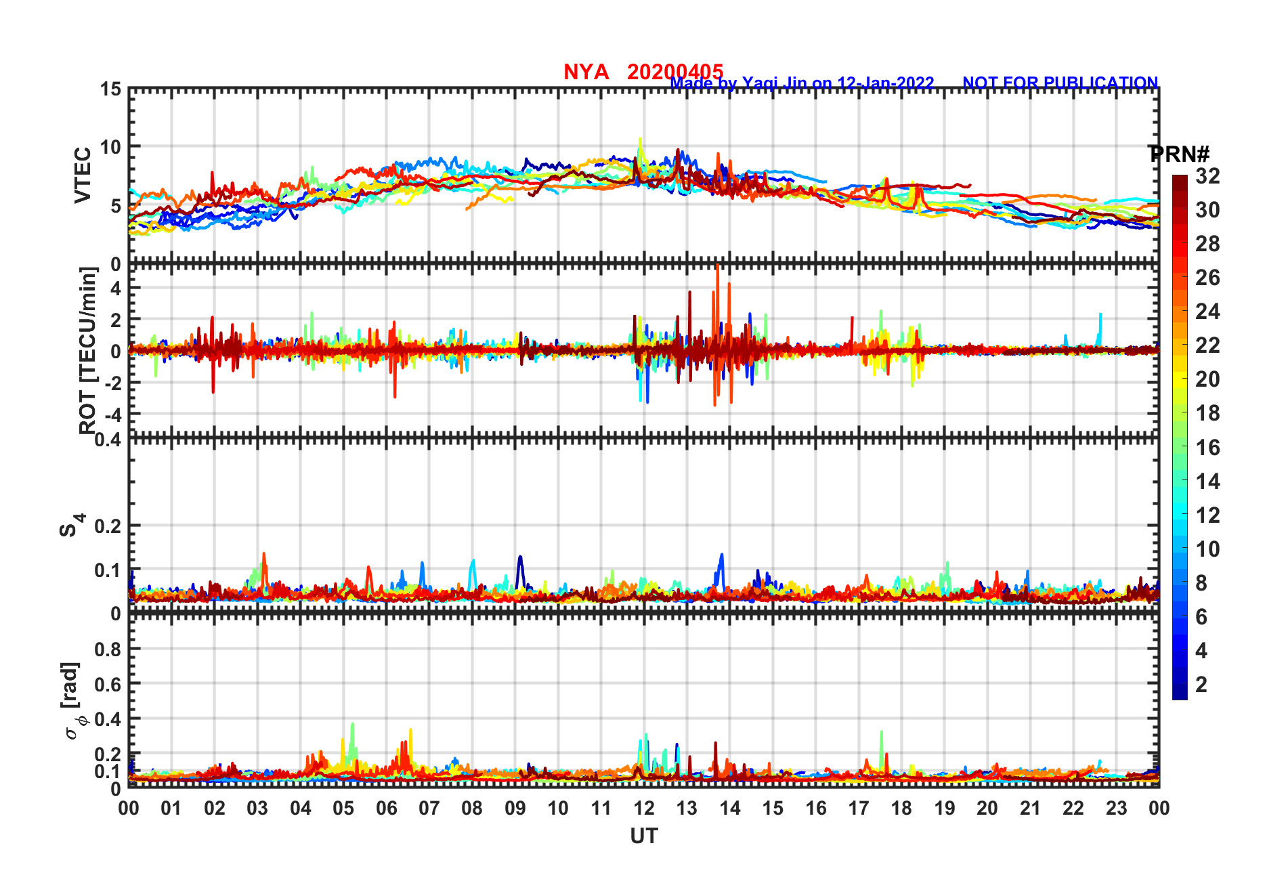Click the x-axis tick label 12
The height and width of the screenshot is (875, 1288).
(x=643, y=808)
